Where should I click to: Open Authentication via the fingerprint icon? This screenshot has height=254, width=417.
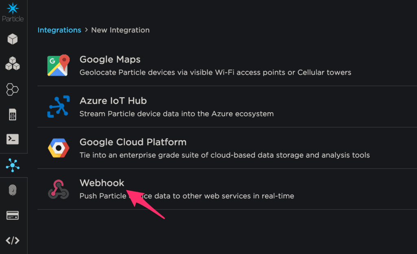tap(13, 190)
